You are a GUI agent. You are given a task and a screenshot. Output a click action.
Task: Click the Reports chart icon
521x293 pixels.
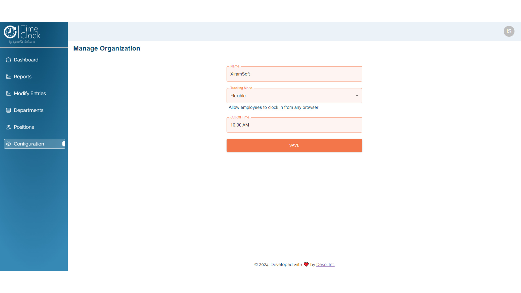coord(8,77)
